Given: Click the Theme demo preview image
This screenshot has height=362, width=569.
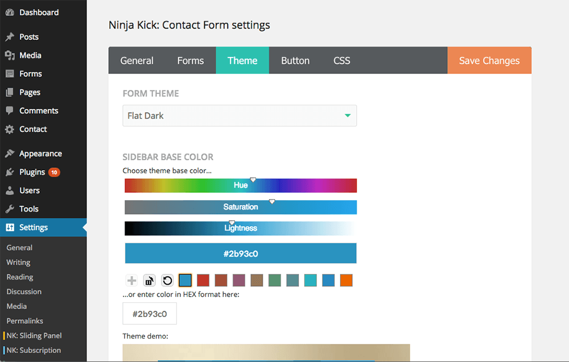Looking at the screenshot, I should pos(266,352).
